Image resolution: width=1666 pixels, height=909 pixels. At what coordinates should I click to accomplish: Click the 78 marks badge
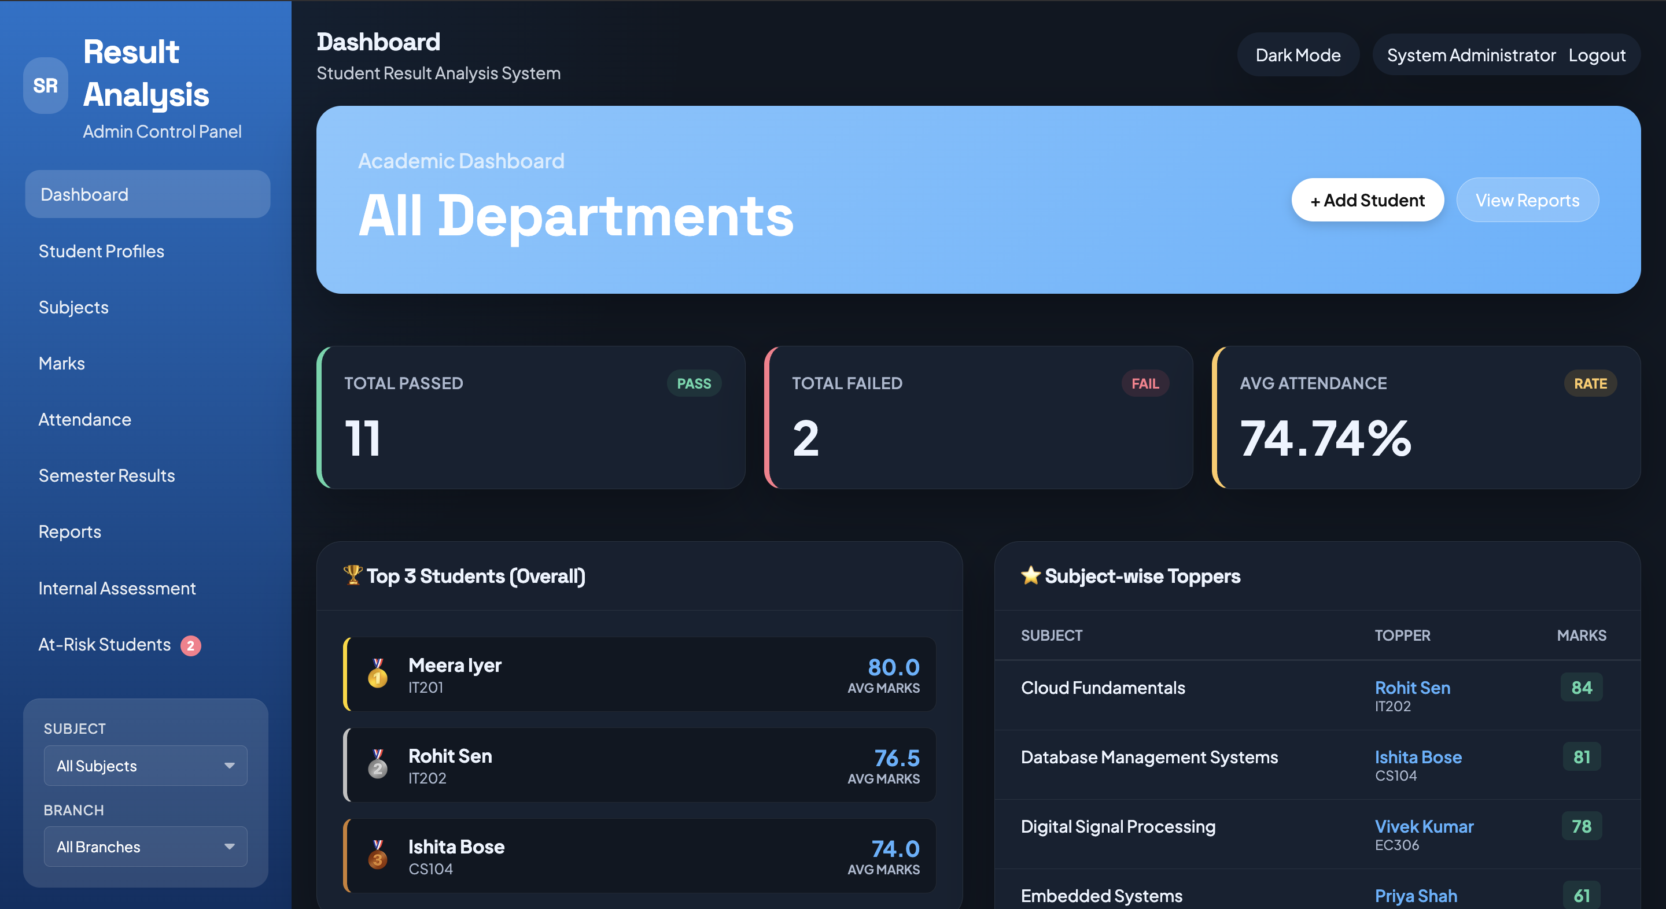click(1582, 826)
